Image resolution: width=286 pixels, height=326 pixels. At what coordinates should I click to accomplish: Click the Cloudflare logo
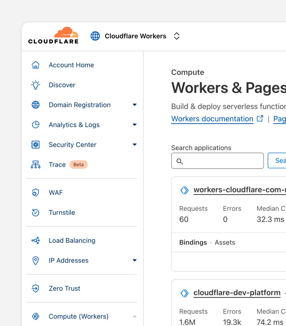(53, 36)
